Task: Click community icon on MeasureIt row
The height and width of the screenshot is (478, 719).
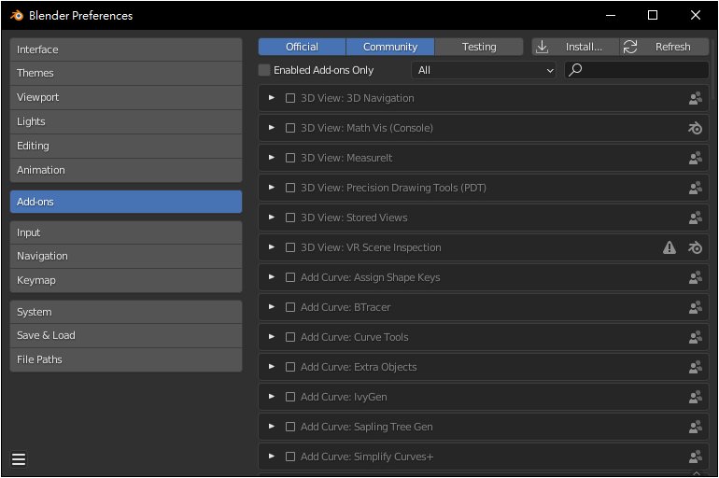Action: click(x=695, y=158)
